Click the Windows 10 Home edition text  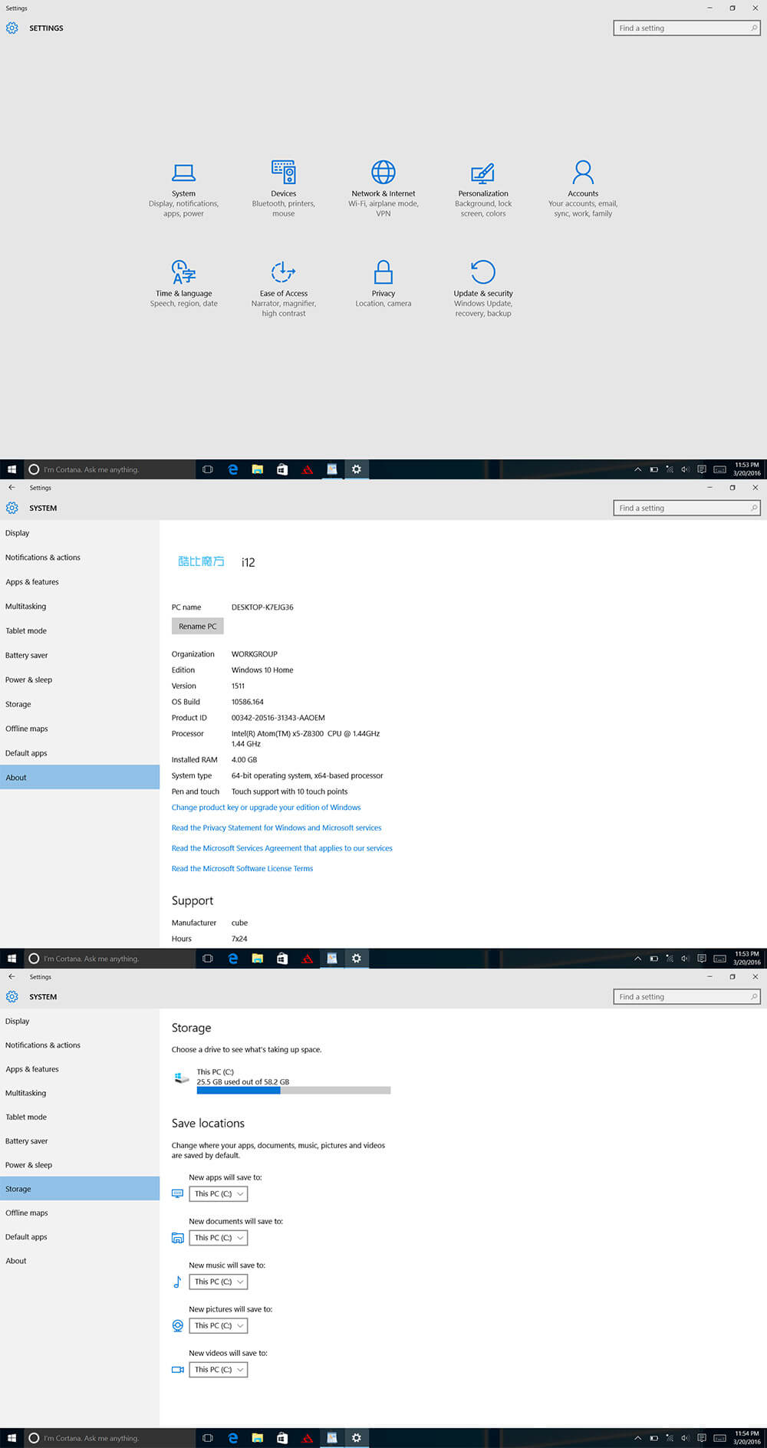[262, 670]
